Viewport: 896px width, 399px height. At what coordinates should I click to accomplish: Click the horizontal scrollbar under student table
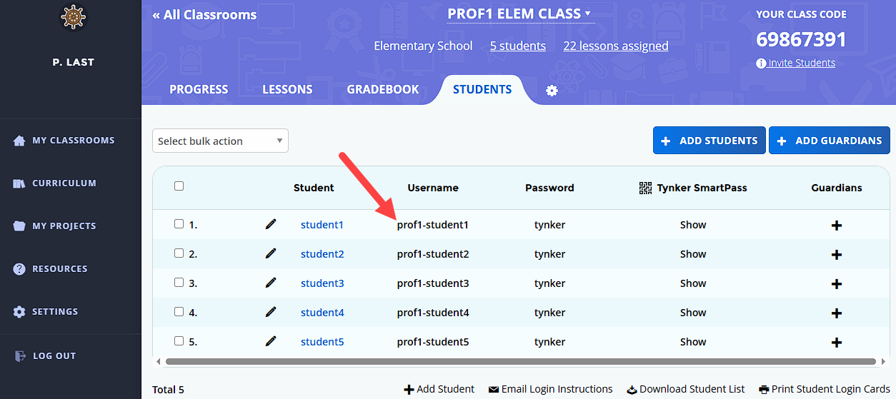520,362
